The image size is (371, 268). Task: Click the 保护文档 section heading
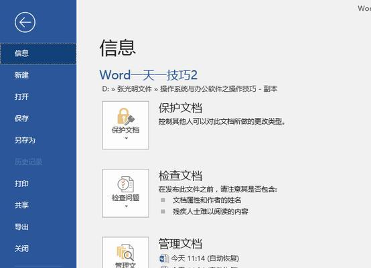click(x=180, y=108)
